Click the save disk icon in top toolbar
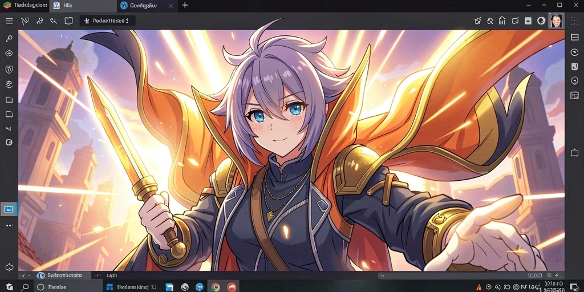Screen dimensions: 584x292 click(528, 21)
